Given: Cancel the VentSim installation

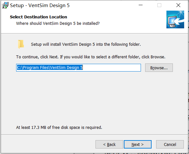Looking at the screenshot, I should click(170, 144).
